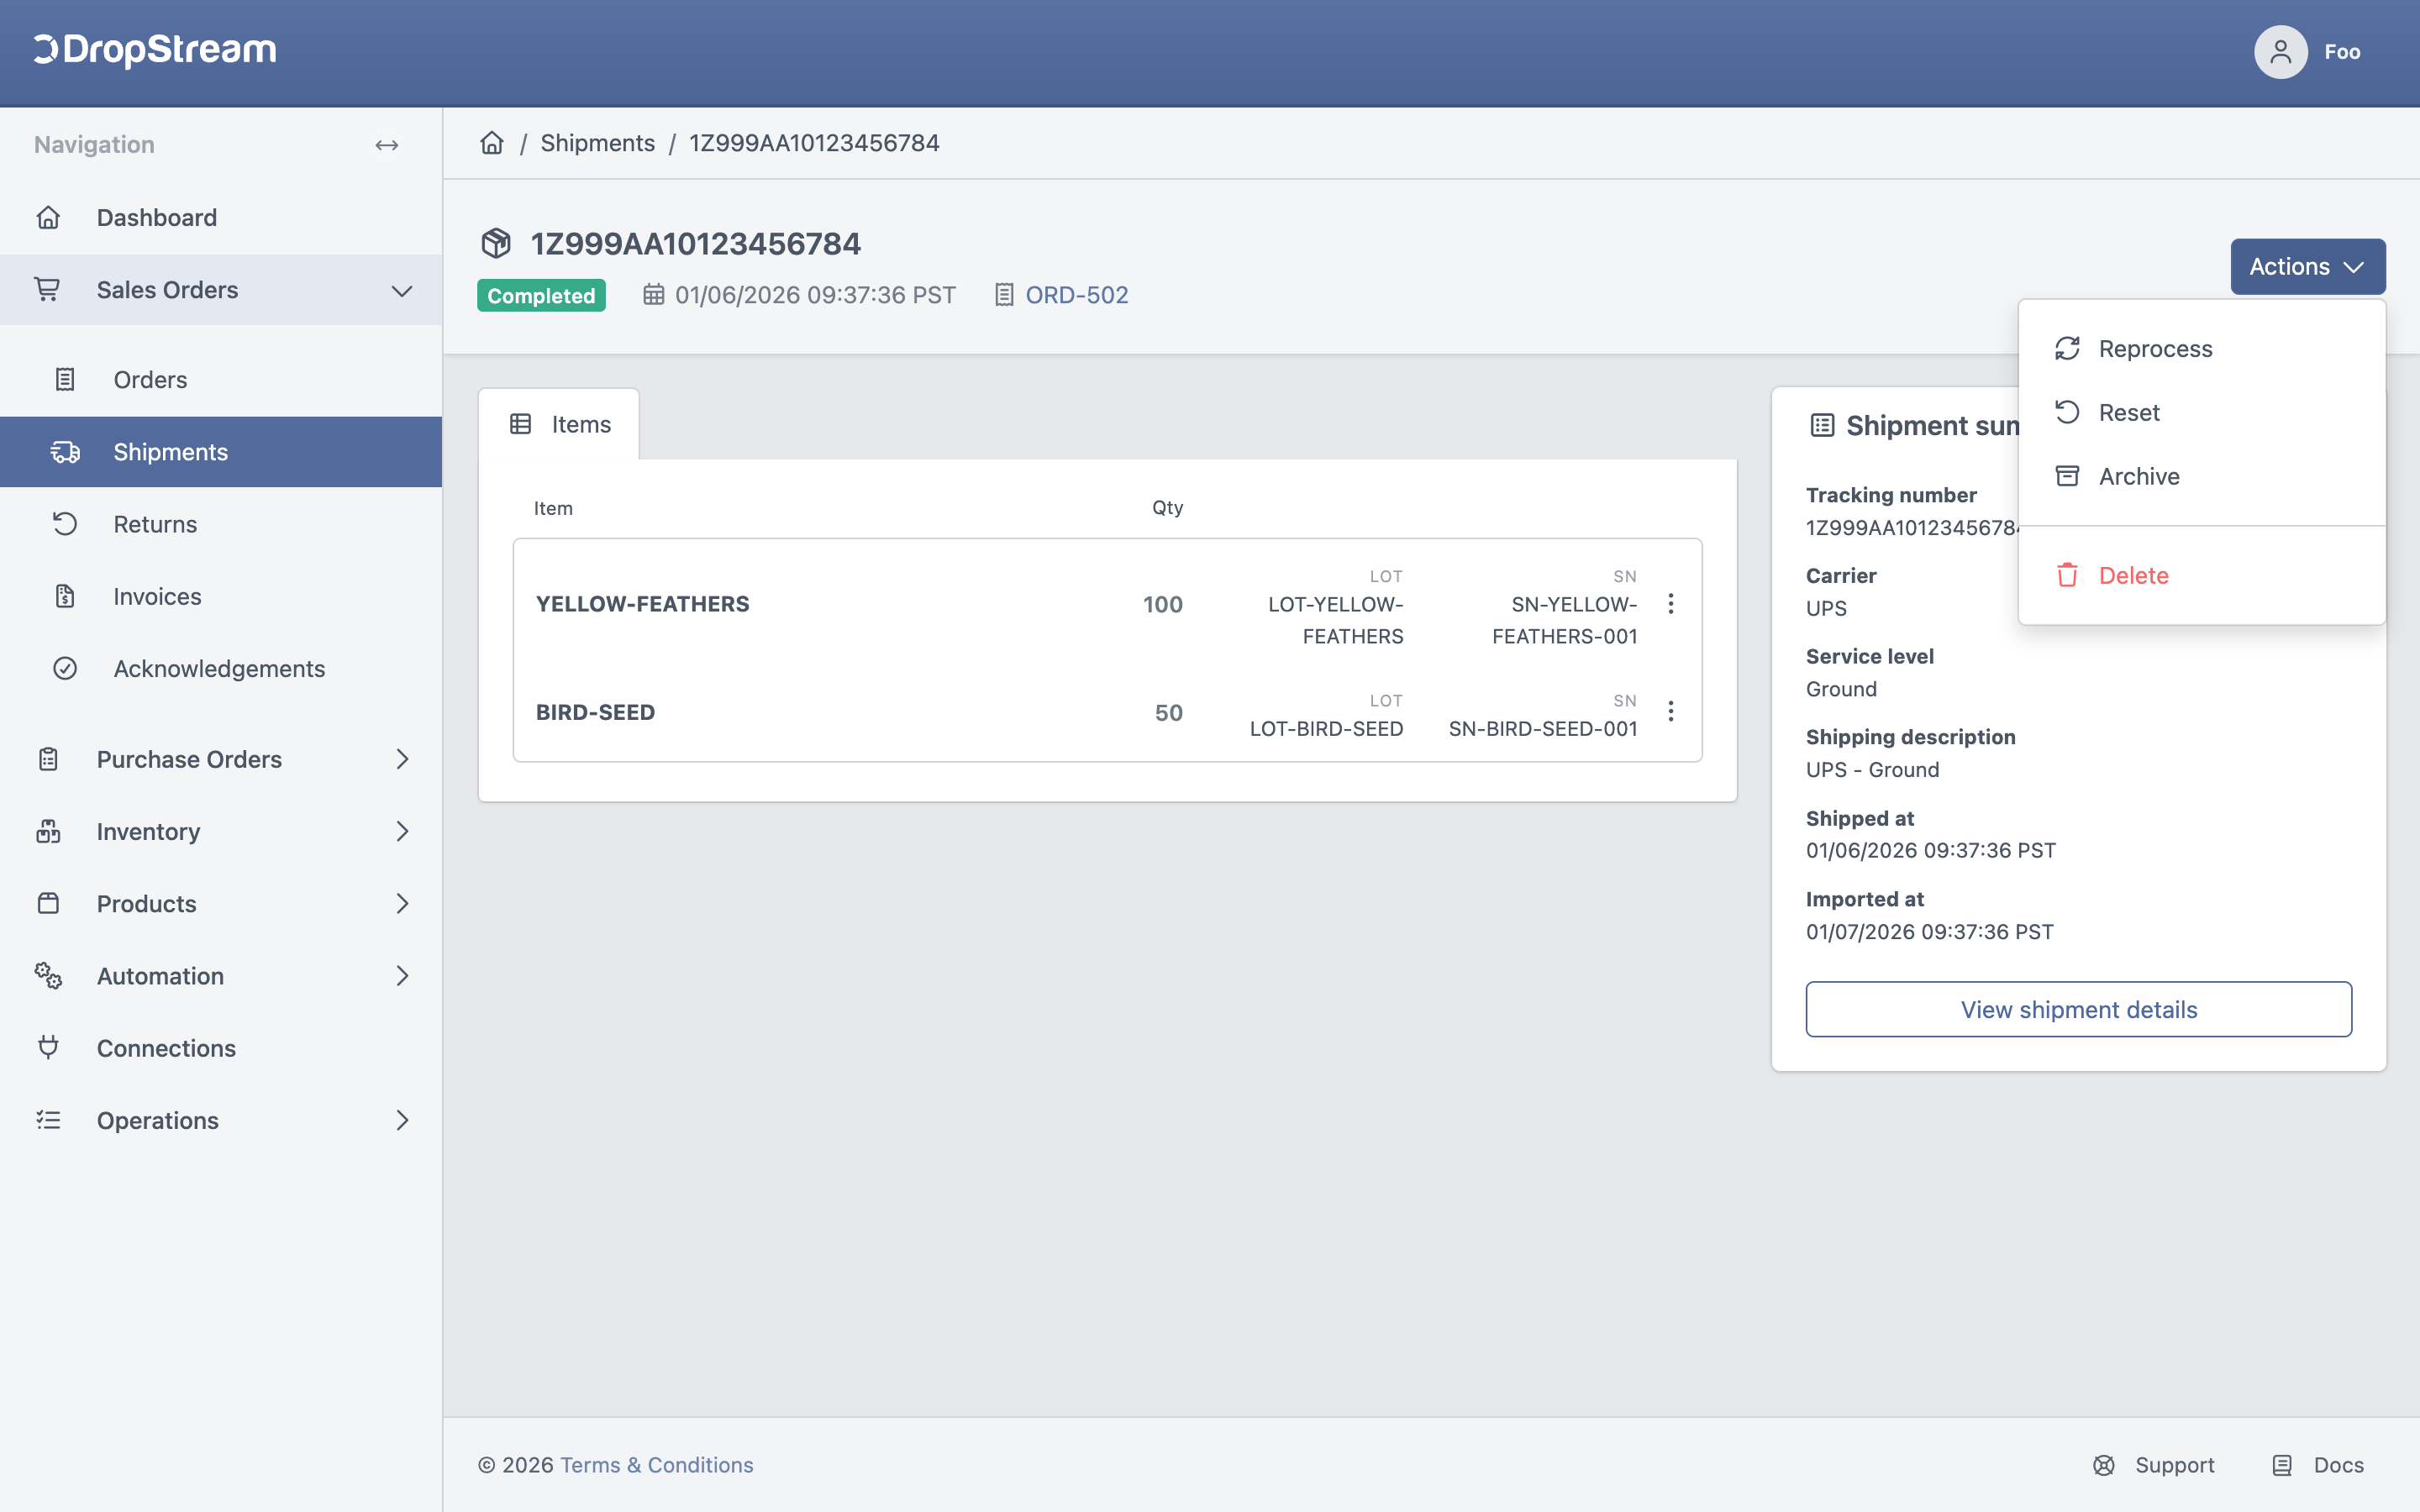Viewport: 2420px width, 1512px height.
Task: Click the Completed status badge
Action: [541, 296]
